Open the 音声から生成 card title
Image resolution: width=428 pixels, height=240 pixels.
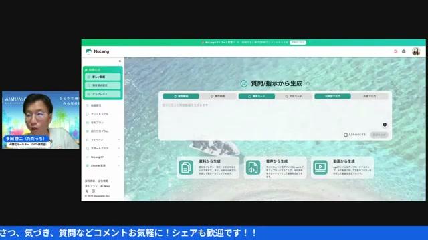tap(277, 161)
